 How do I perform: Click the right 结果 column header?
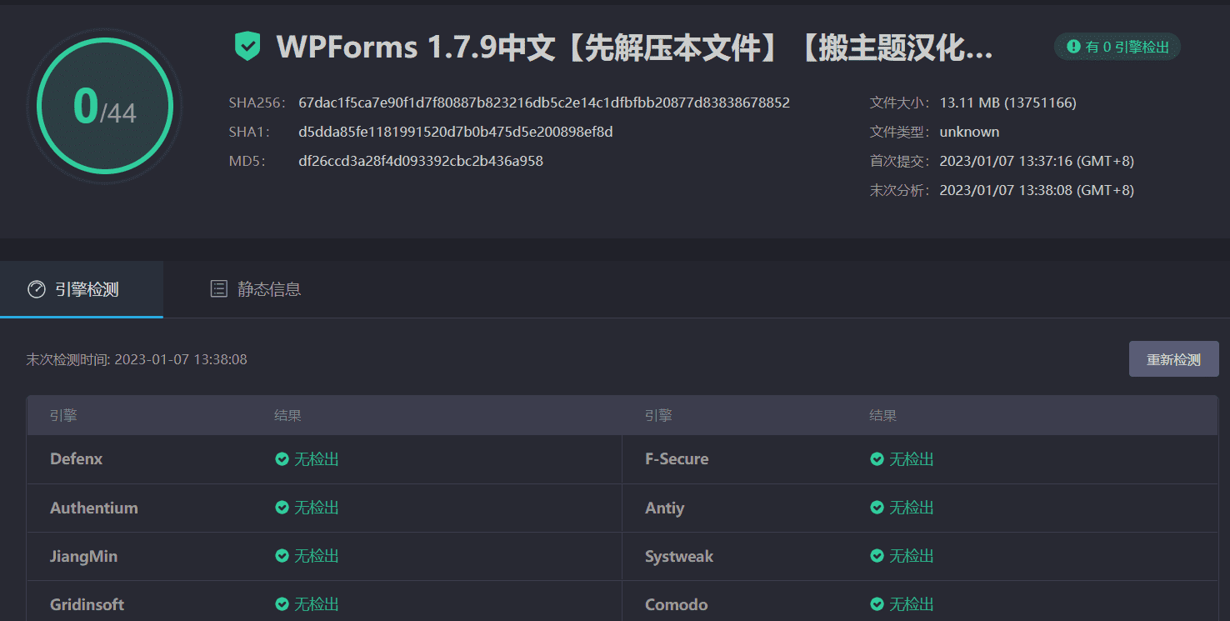tap(882, 415)
